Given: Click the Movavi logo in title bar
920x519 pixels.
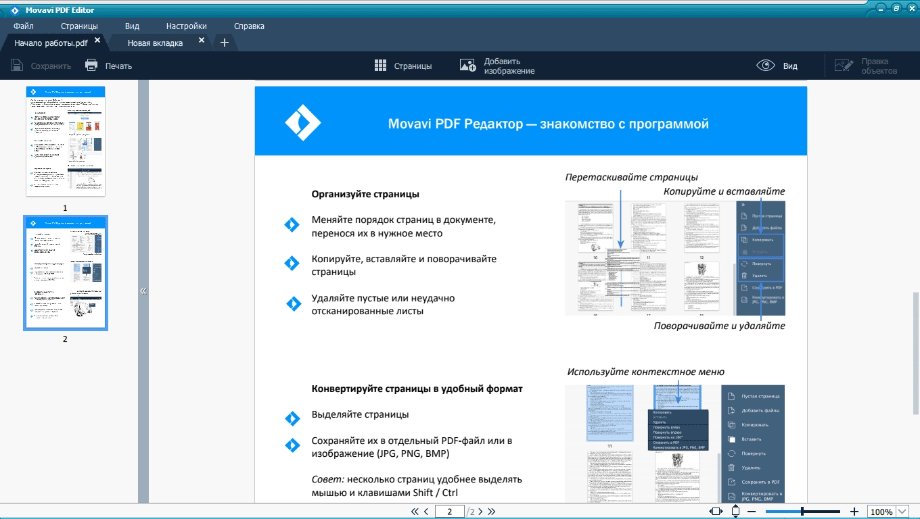Looking at the screenshot, I should [15, 10].
